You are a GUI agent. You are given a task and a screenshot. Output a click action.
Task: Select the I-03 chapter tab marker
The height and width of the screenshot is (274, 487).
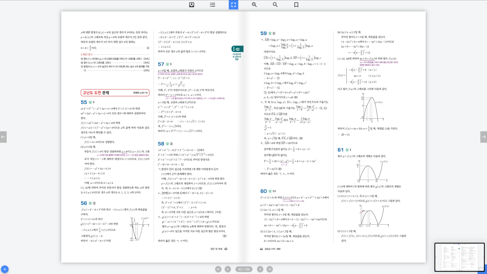click(237, 49)
